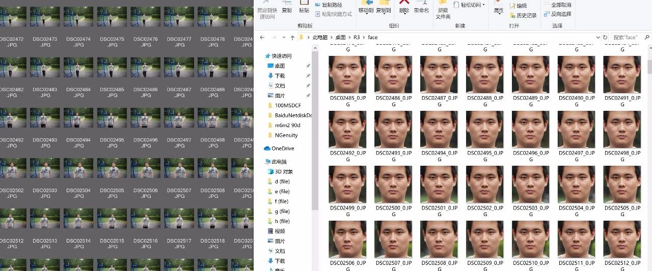
Task: Go up one folder level with up arrow
Action: pos(292,37)
